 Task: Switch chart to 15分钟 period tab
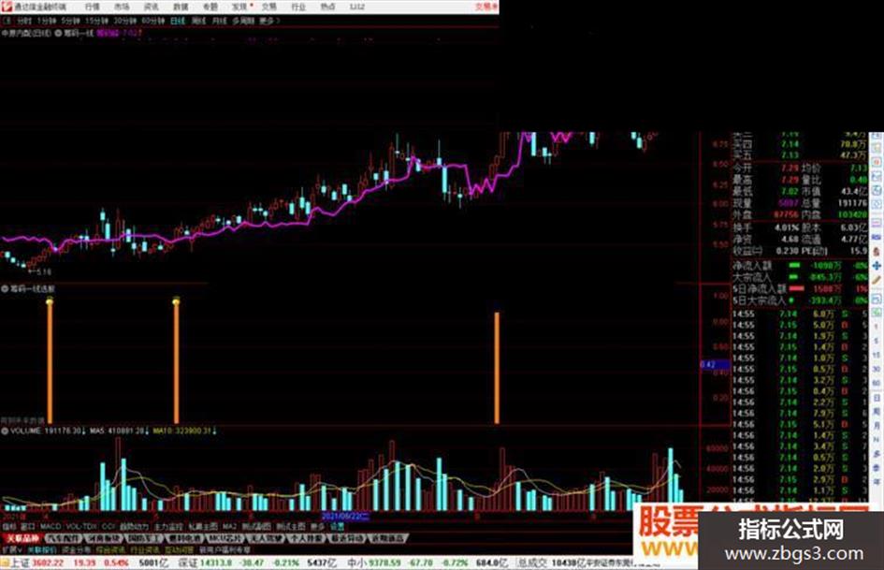point(96,21)
